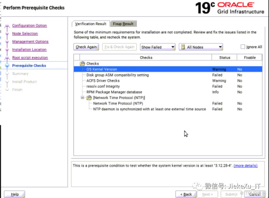
Task: Switch to the Verification Result tab
Action: tap(91, 24)
